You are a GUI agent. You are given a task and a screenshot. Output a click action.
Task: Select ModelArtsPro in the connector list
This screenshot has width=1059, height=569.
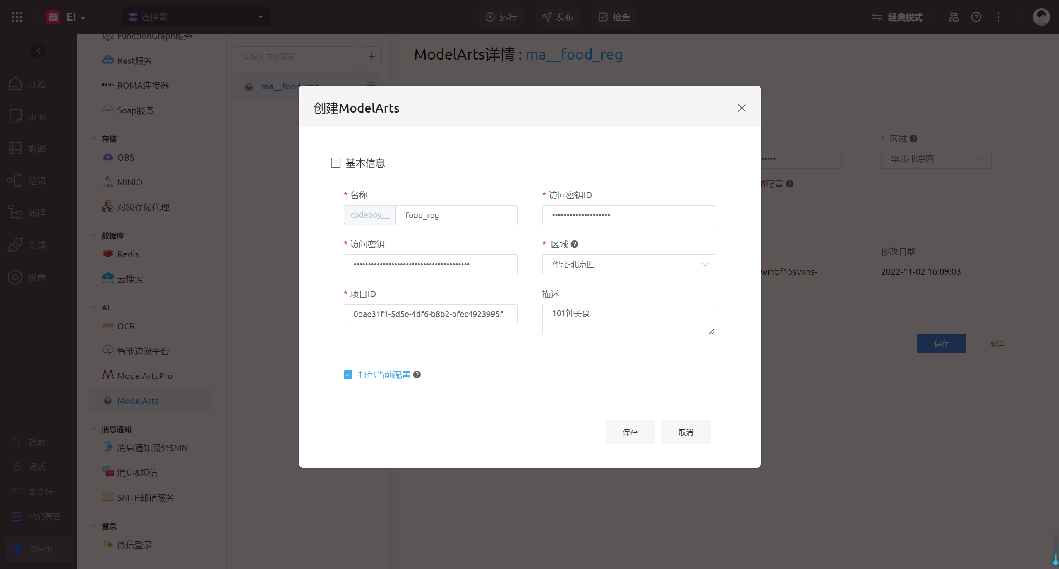[x=144, y=376]
